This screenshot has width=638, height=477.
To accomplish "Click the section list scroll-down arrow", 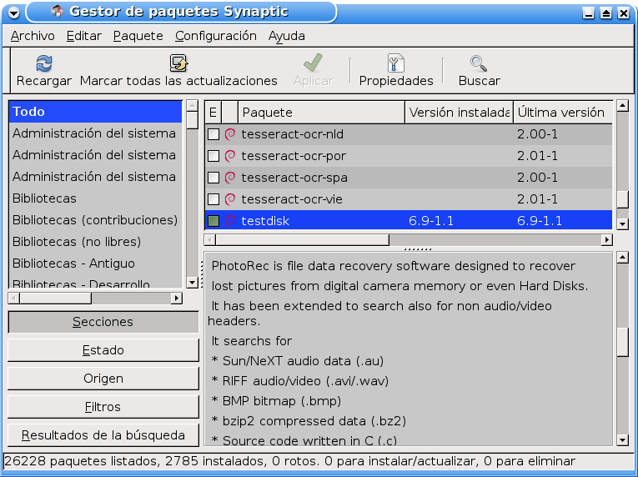I will pyautogui.click(x=192, y=282).
